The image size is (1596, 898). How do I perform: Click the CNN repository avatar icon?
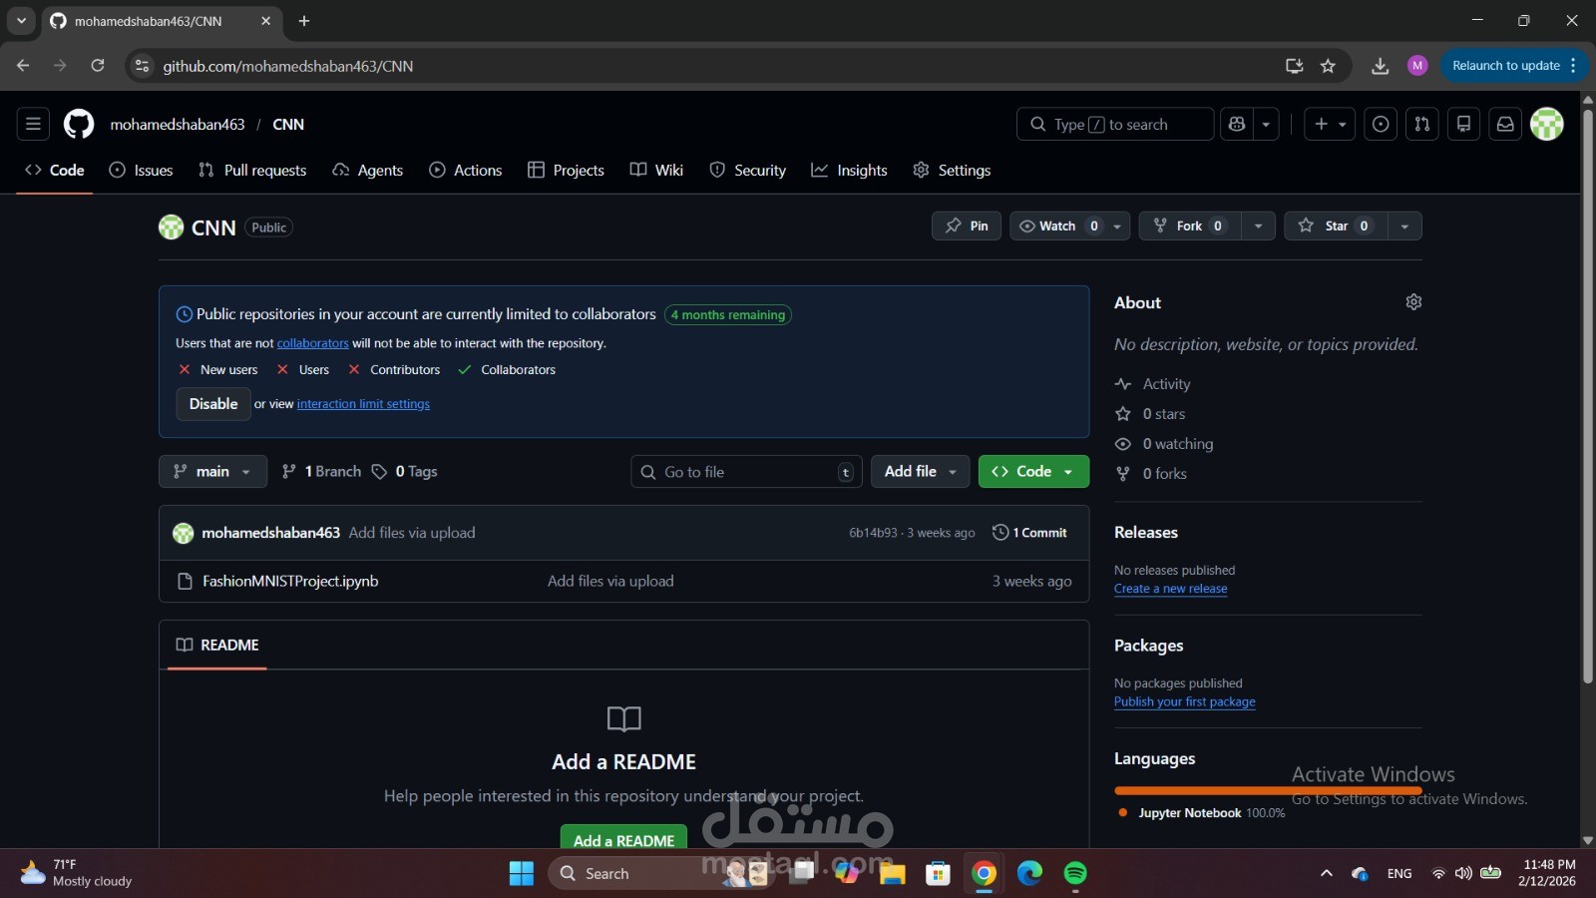coord(171,227)
